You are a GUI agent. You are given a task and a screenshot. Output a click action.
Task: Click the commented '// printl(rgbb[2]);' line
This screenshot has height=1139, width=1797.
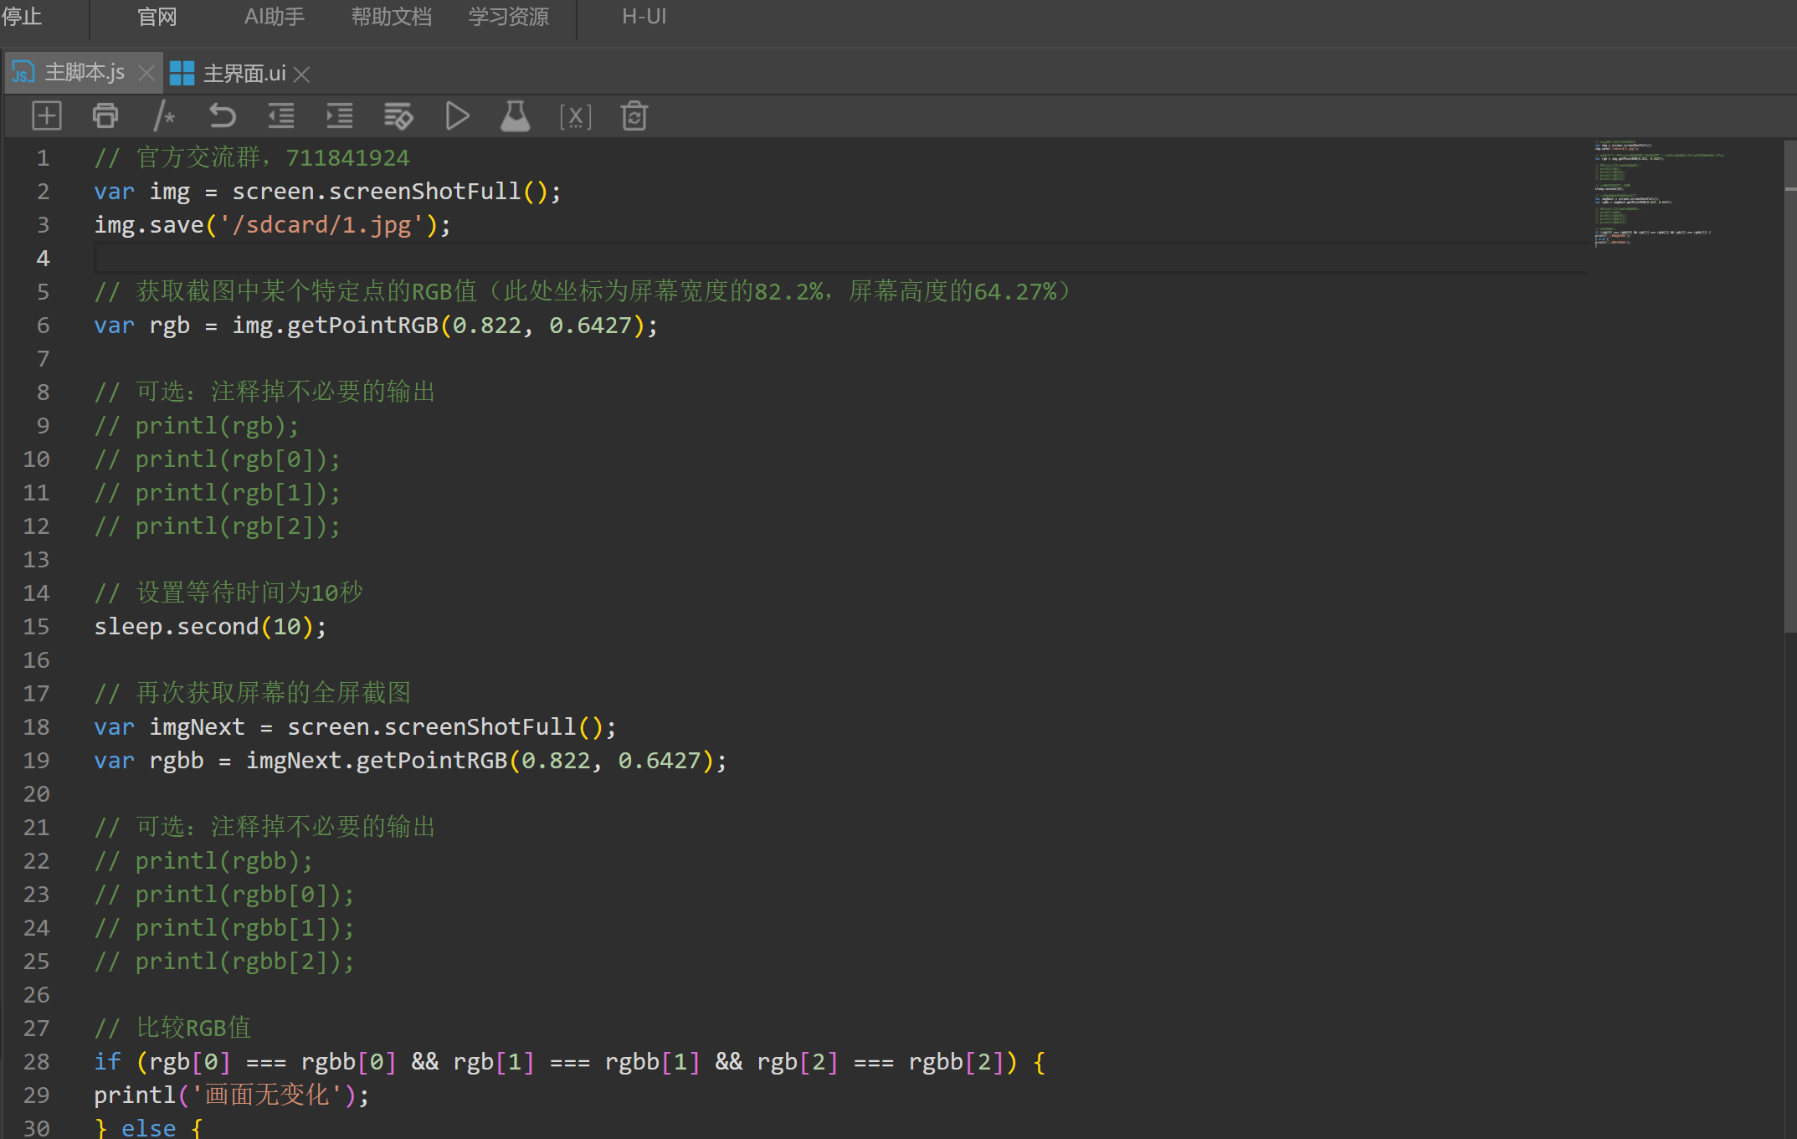(x=224, y=962)
